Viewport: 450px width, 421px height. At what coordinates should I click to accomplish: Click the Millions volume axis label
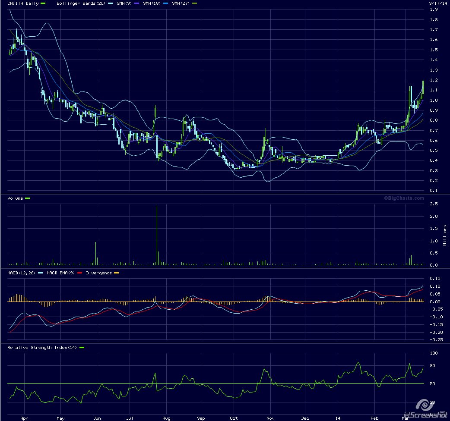tap(445, 235)
